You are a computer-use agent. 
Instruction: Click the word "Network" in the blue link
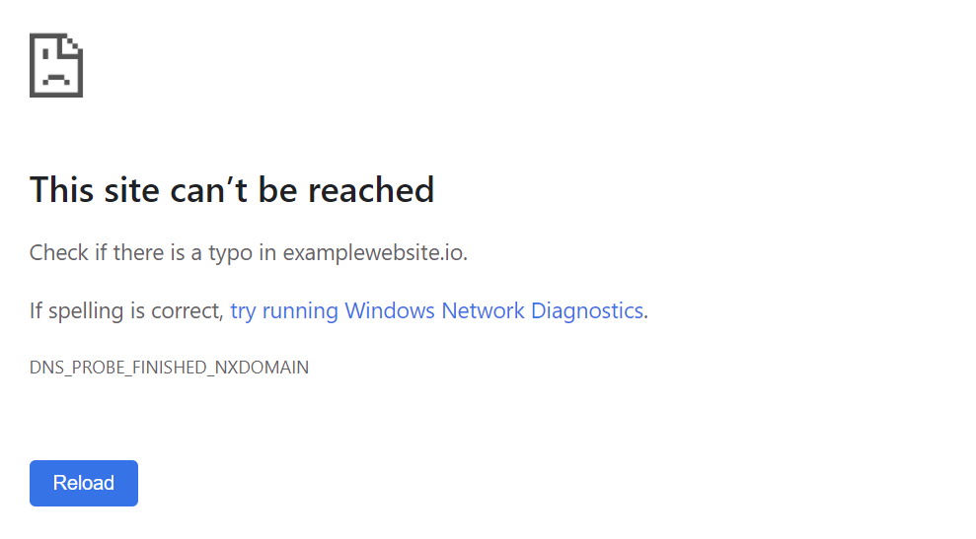[x=483, y=310]
